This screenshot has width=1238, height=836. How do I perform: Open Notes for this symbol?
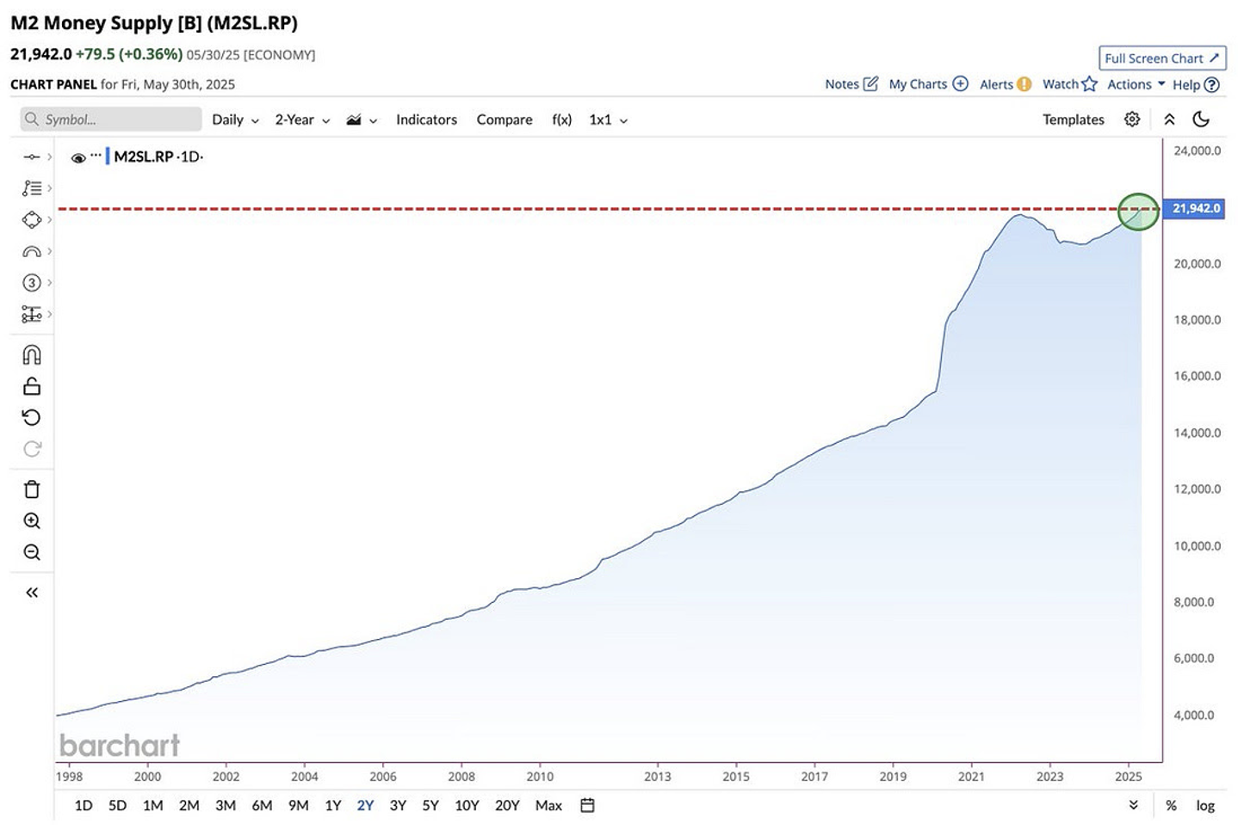tap(851, 84)
